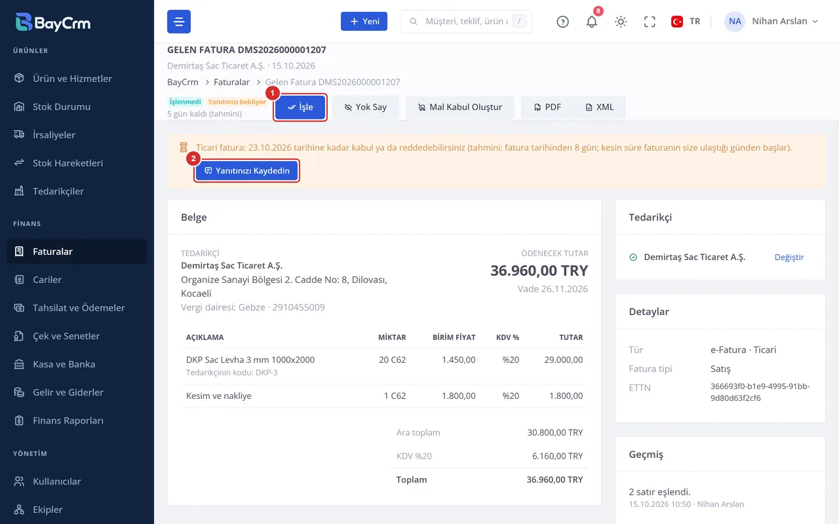
Task: Download the invoice XML
Action: pyautogui.click(x=600, y=107)
